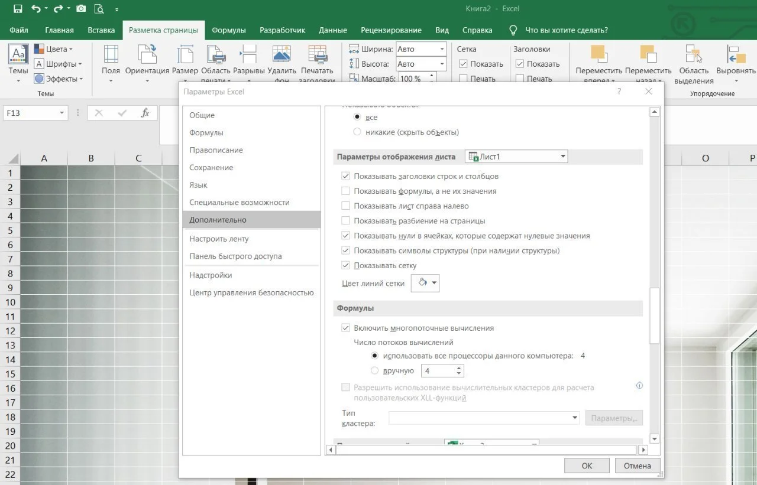Open the Цвета theme colors dropdown
The width and height of the screenshot is (757, 485).
pos(53,49)
